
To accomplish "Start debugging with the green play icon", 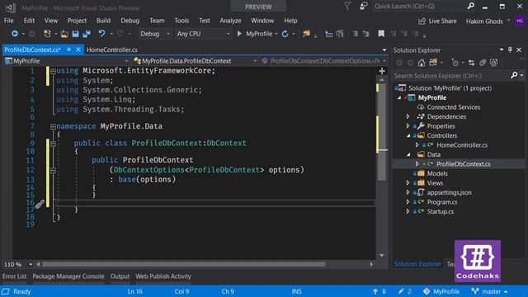I will [x=239, y=34].
